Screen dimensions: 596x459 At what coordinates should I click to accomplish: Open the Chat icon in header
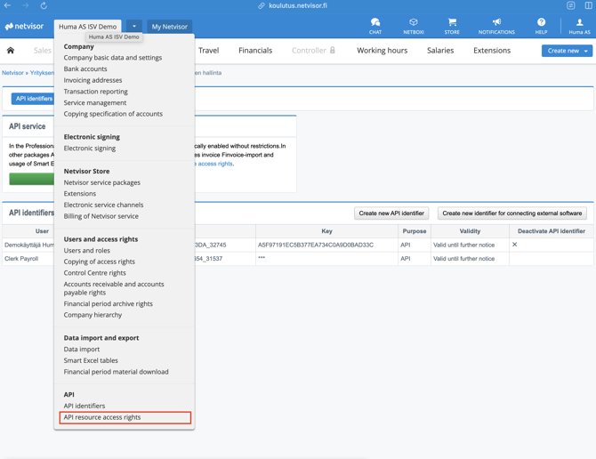pos(375,25)
